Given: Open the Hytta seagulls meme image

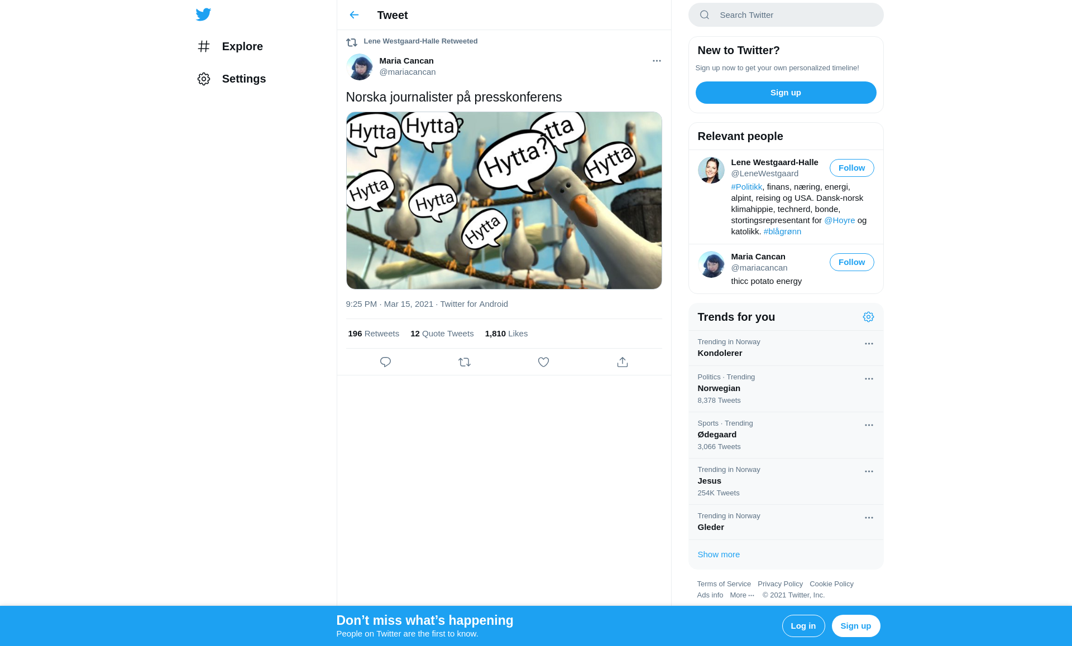Looking at the screenshot, I should (504, 200).
